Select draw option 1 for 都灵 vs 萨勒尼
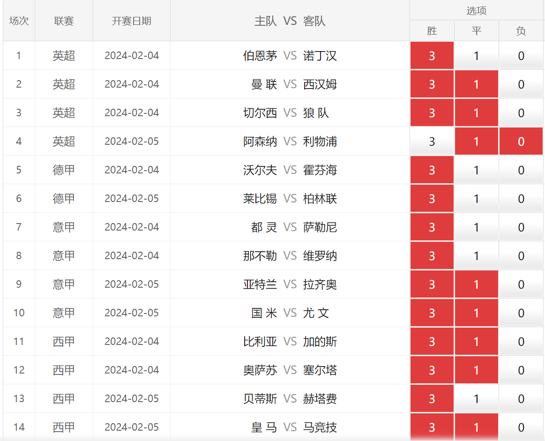 [x=476, y=227]
